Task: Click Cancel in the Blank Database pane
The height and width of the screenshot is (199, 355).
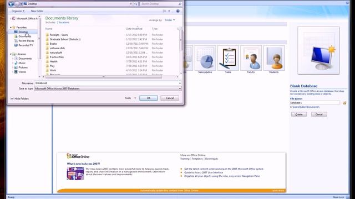Action: coord(319,114)
